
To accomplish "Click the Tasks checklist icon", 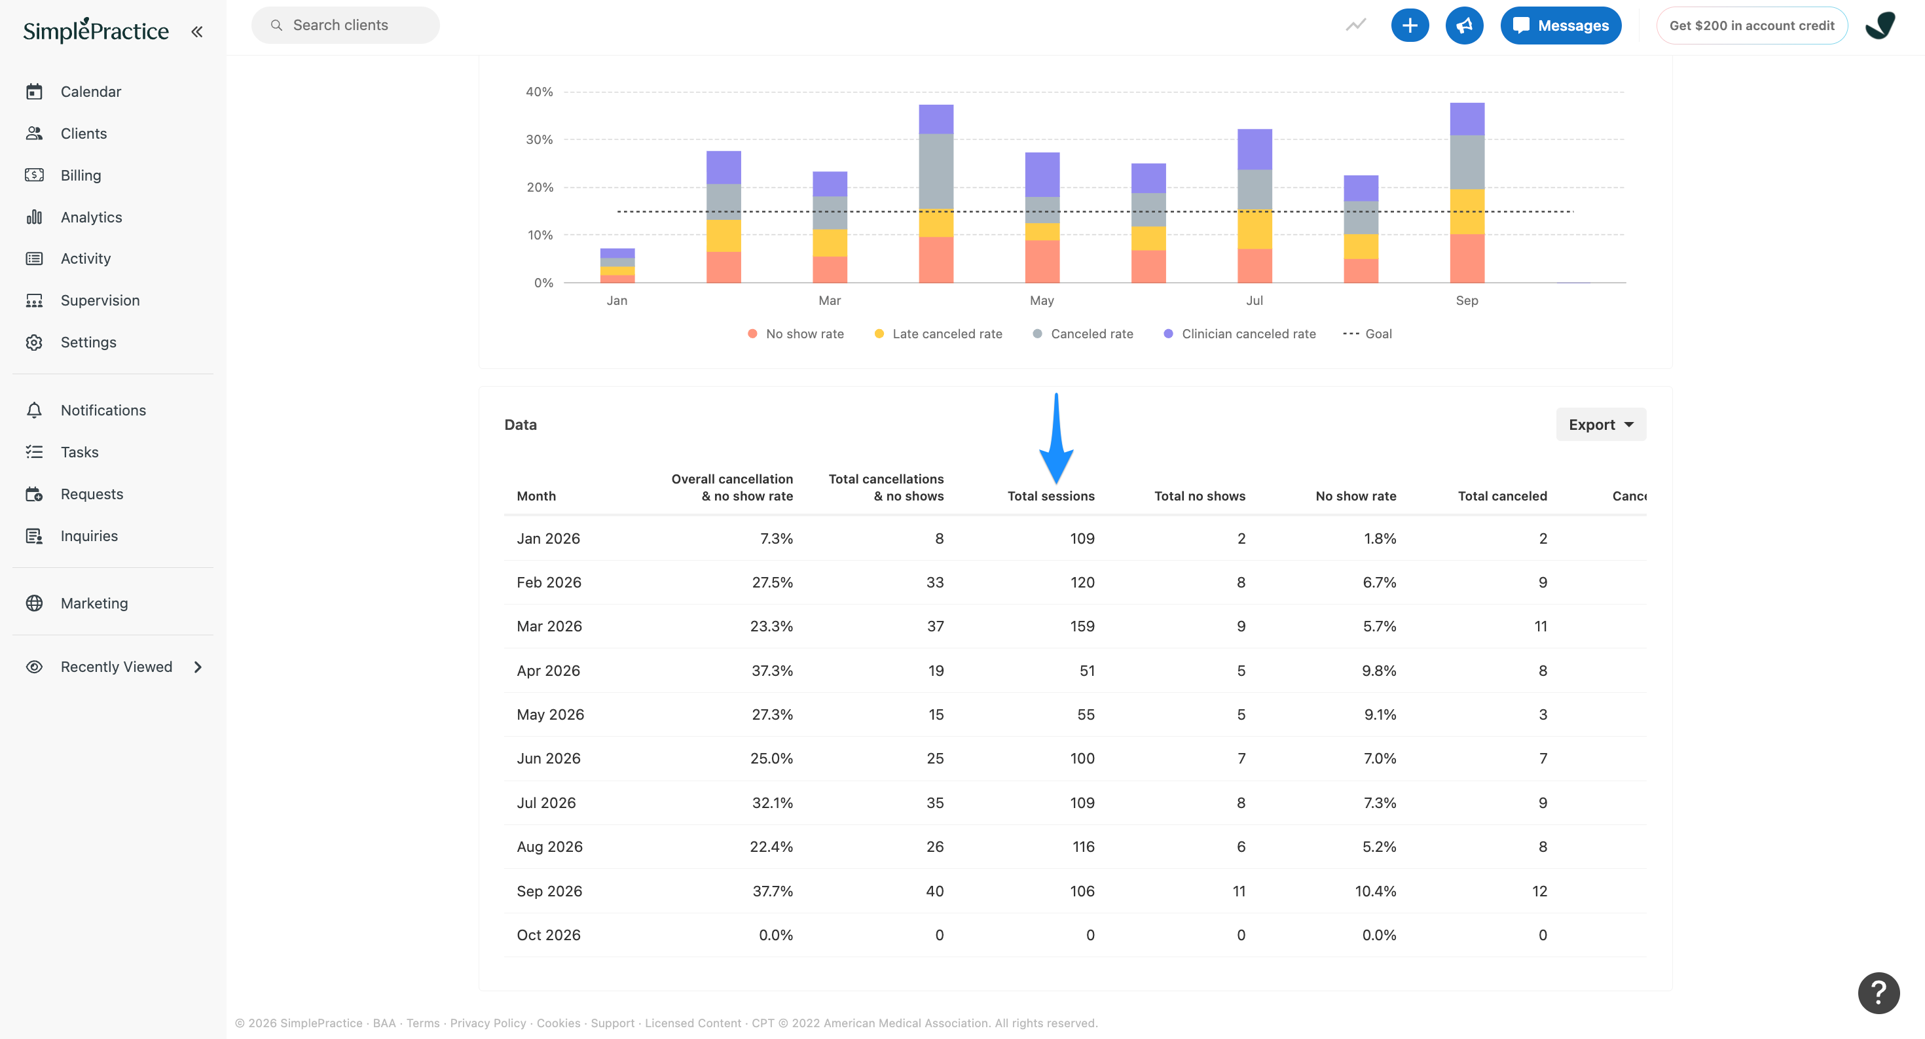I will [x=34, y=452].
